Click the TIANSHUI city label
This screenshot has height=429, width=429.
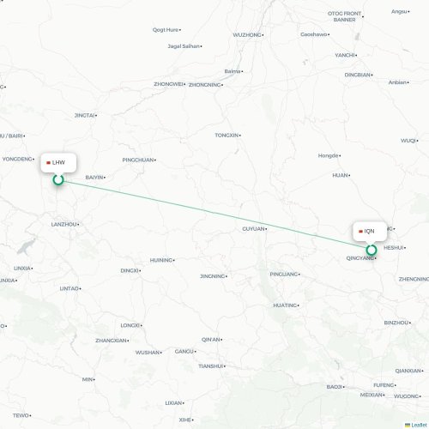[211, 366]
